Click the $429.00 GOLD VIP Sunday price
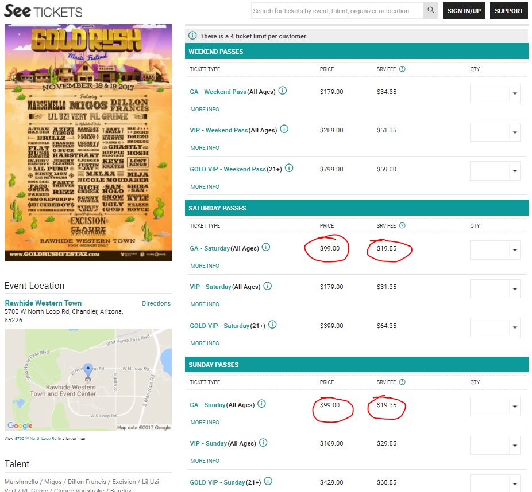Viewport: 532px width, 492px height. [331, 482]
